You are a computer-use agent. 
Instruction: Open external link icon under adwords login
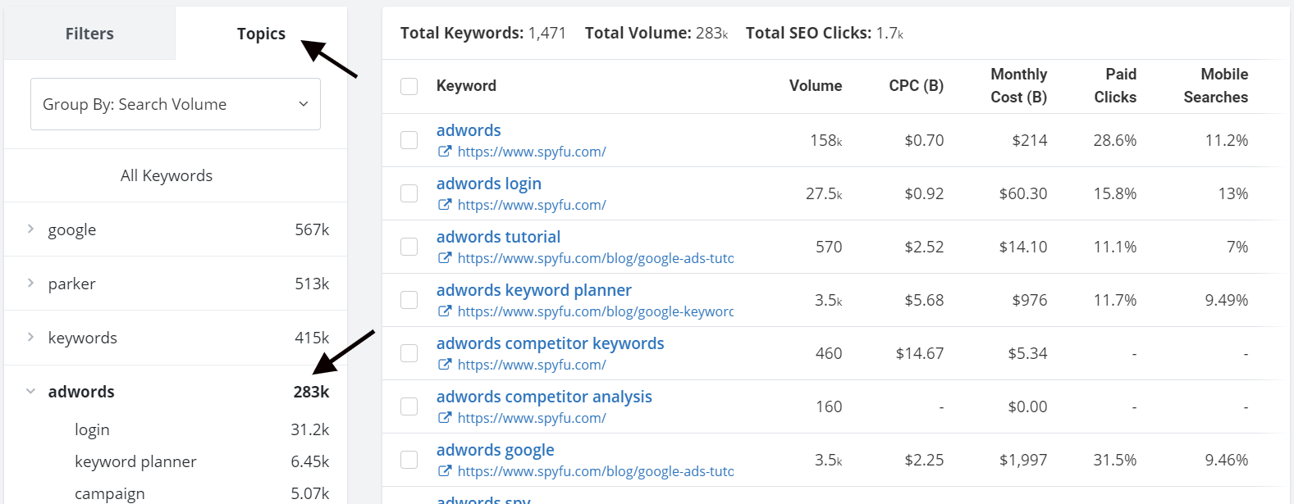pos(445,205)
